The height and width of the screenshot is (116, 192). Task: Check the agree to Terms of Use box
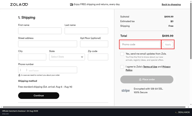122,67
